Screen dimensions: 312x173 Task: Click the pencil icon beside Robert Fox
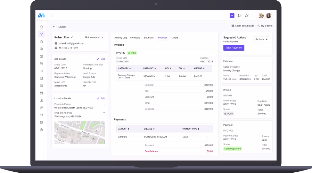point(72,37)
